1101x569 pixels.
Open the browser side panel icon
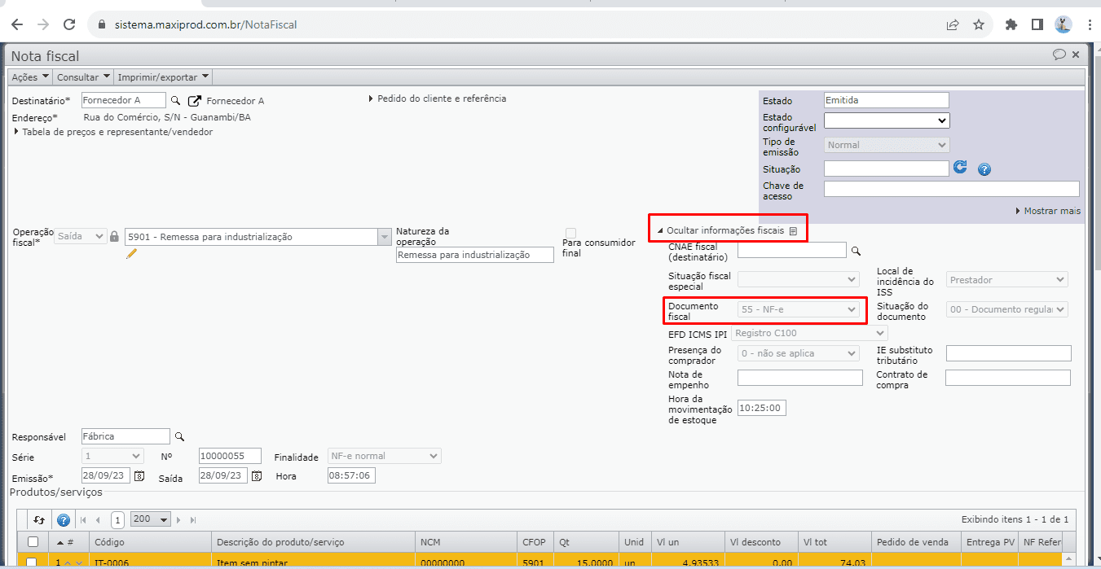point(1037,24)
